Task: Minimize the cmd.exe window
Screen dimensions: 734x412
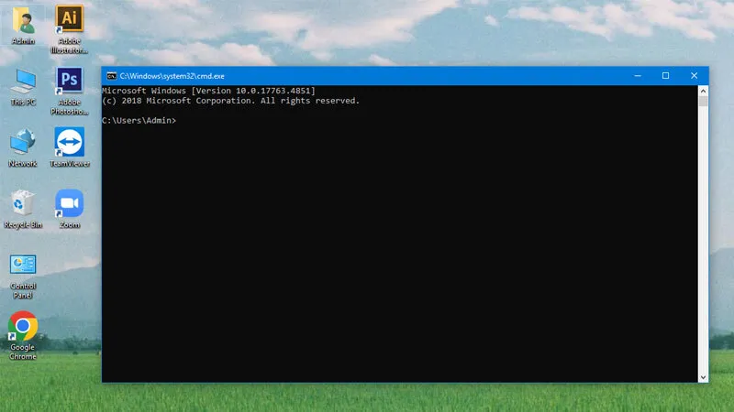Action: pyautogui.click(x=638, y=76)
